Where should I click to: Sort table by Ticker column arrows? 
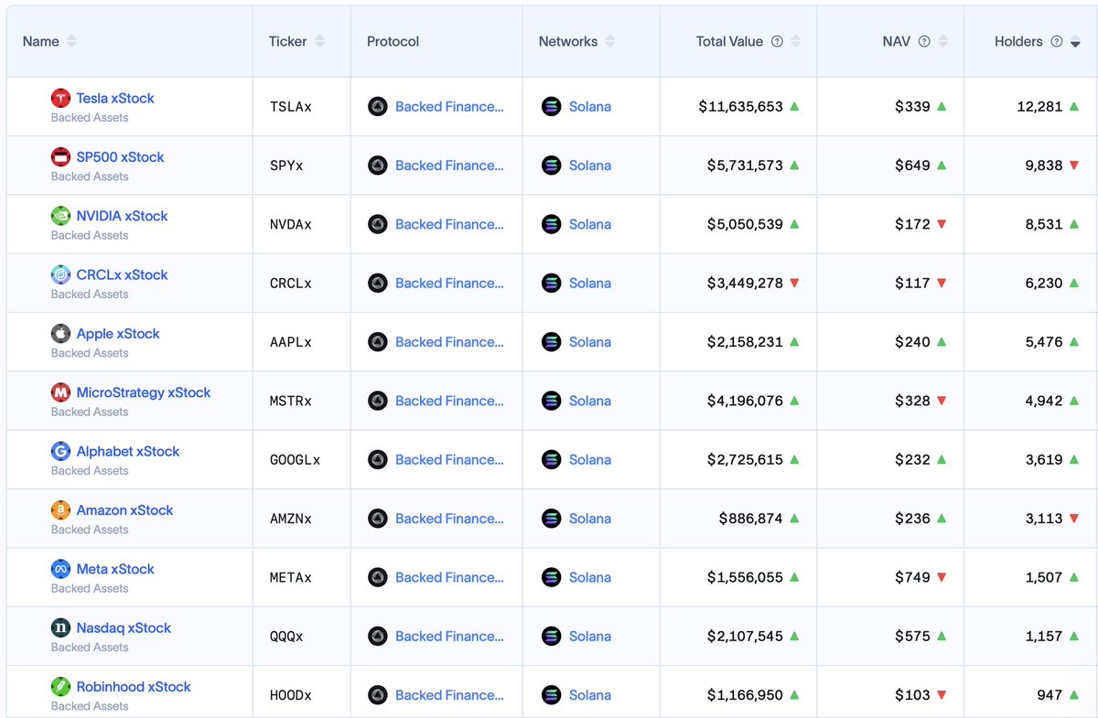319,41
